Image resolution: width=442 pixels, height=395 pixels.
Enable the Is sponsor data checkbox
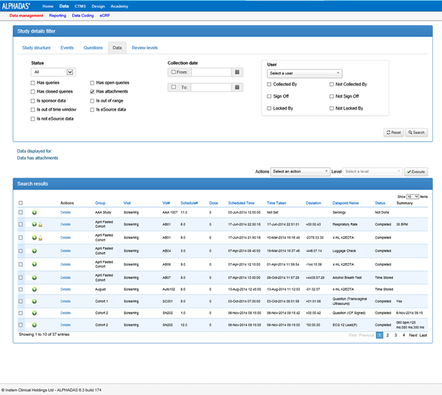point(32,101)
